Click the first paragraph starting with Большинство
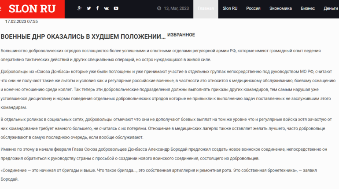The width and height of the screenshot is (339, 189). click(x=167, y=55)
